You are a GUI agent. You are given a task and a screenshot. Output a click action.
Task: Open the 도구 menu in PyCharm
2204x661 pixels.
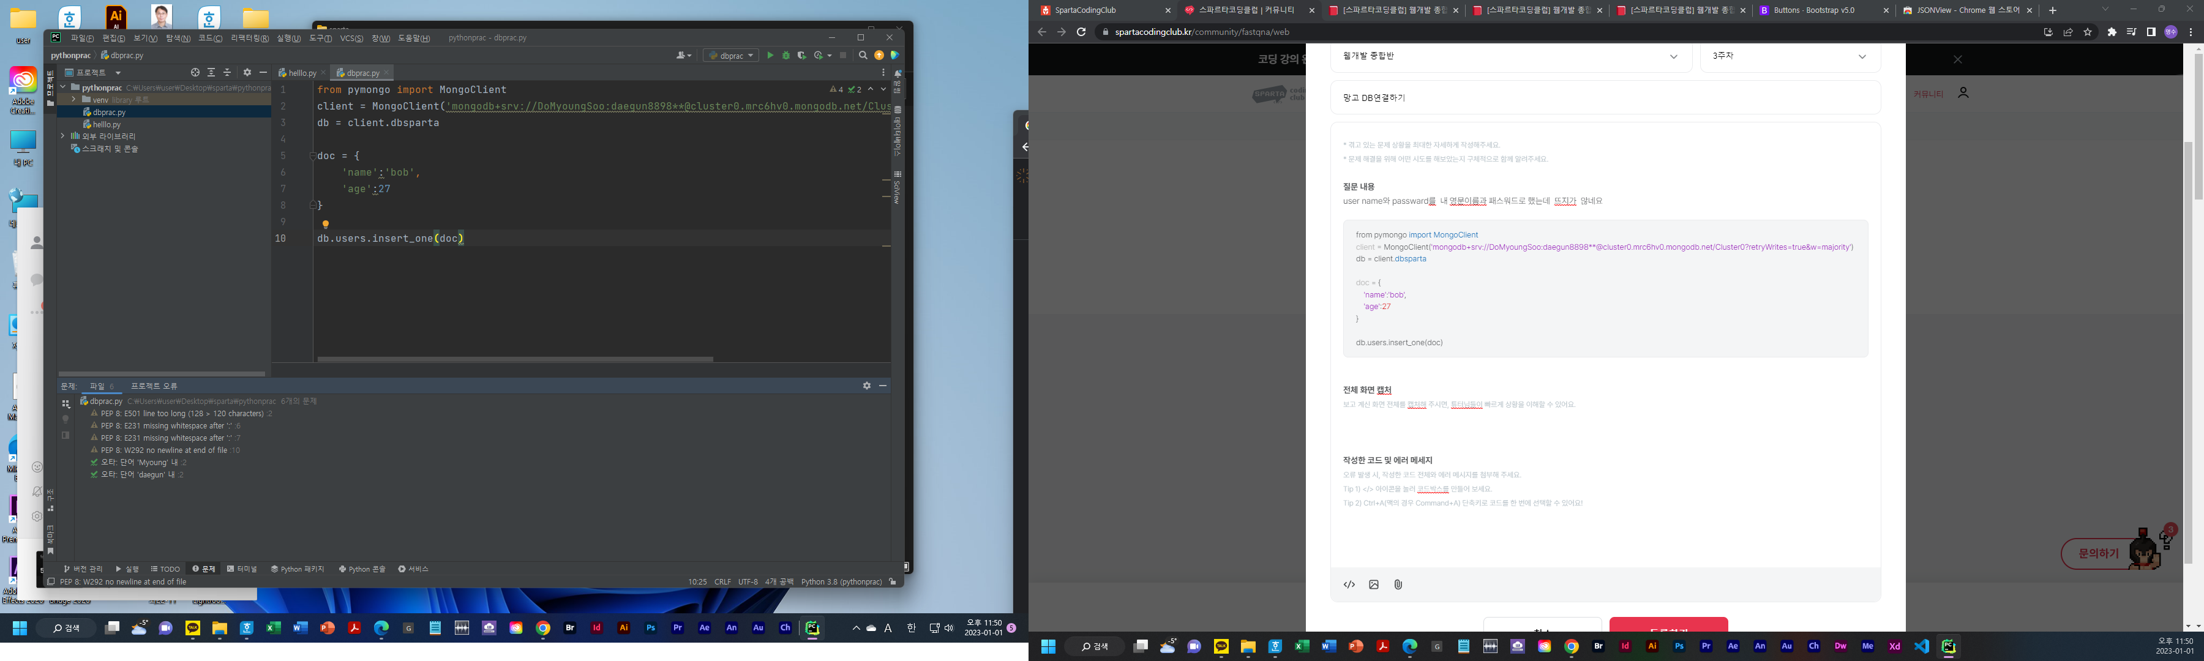click(x=320, y=39)
